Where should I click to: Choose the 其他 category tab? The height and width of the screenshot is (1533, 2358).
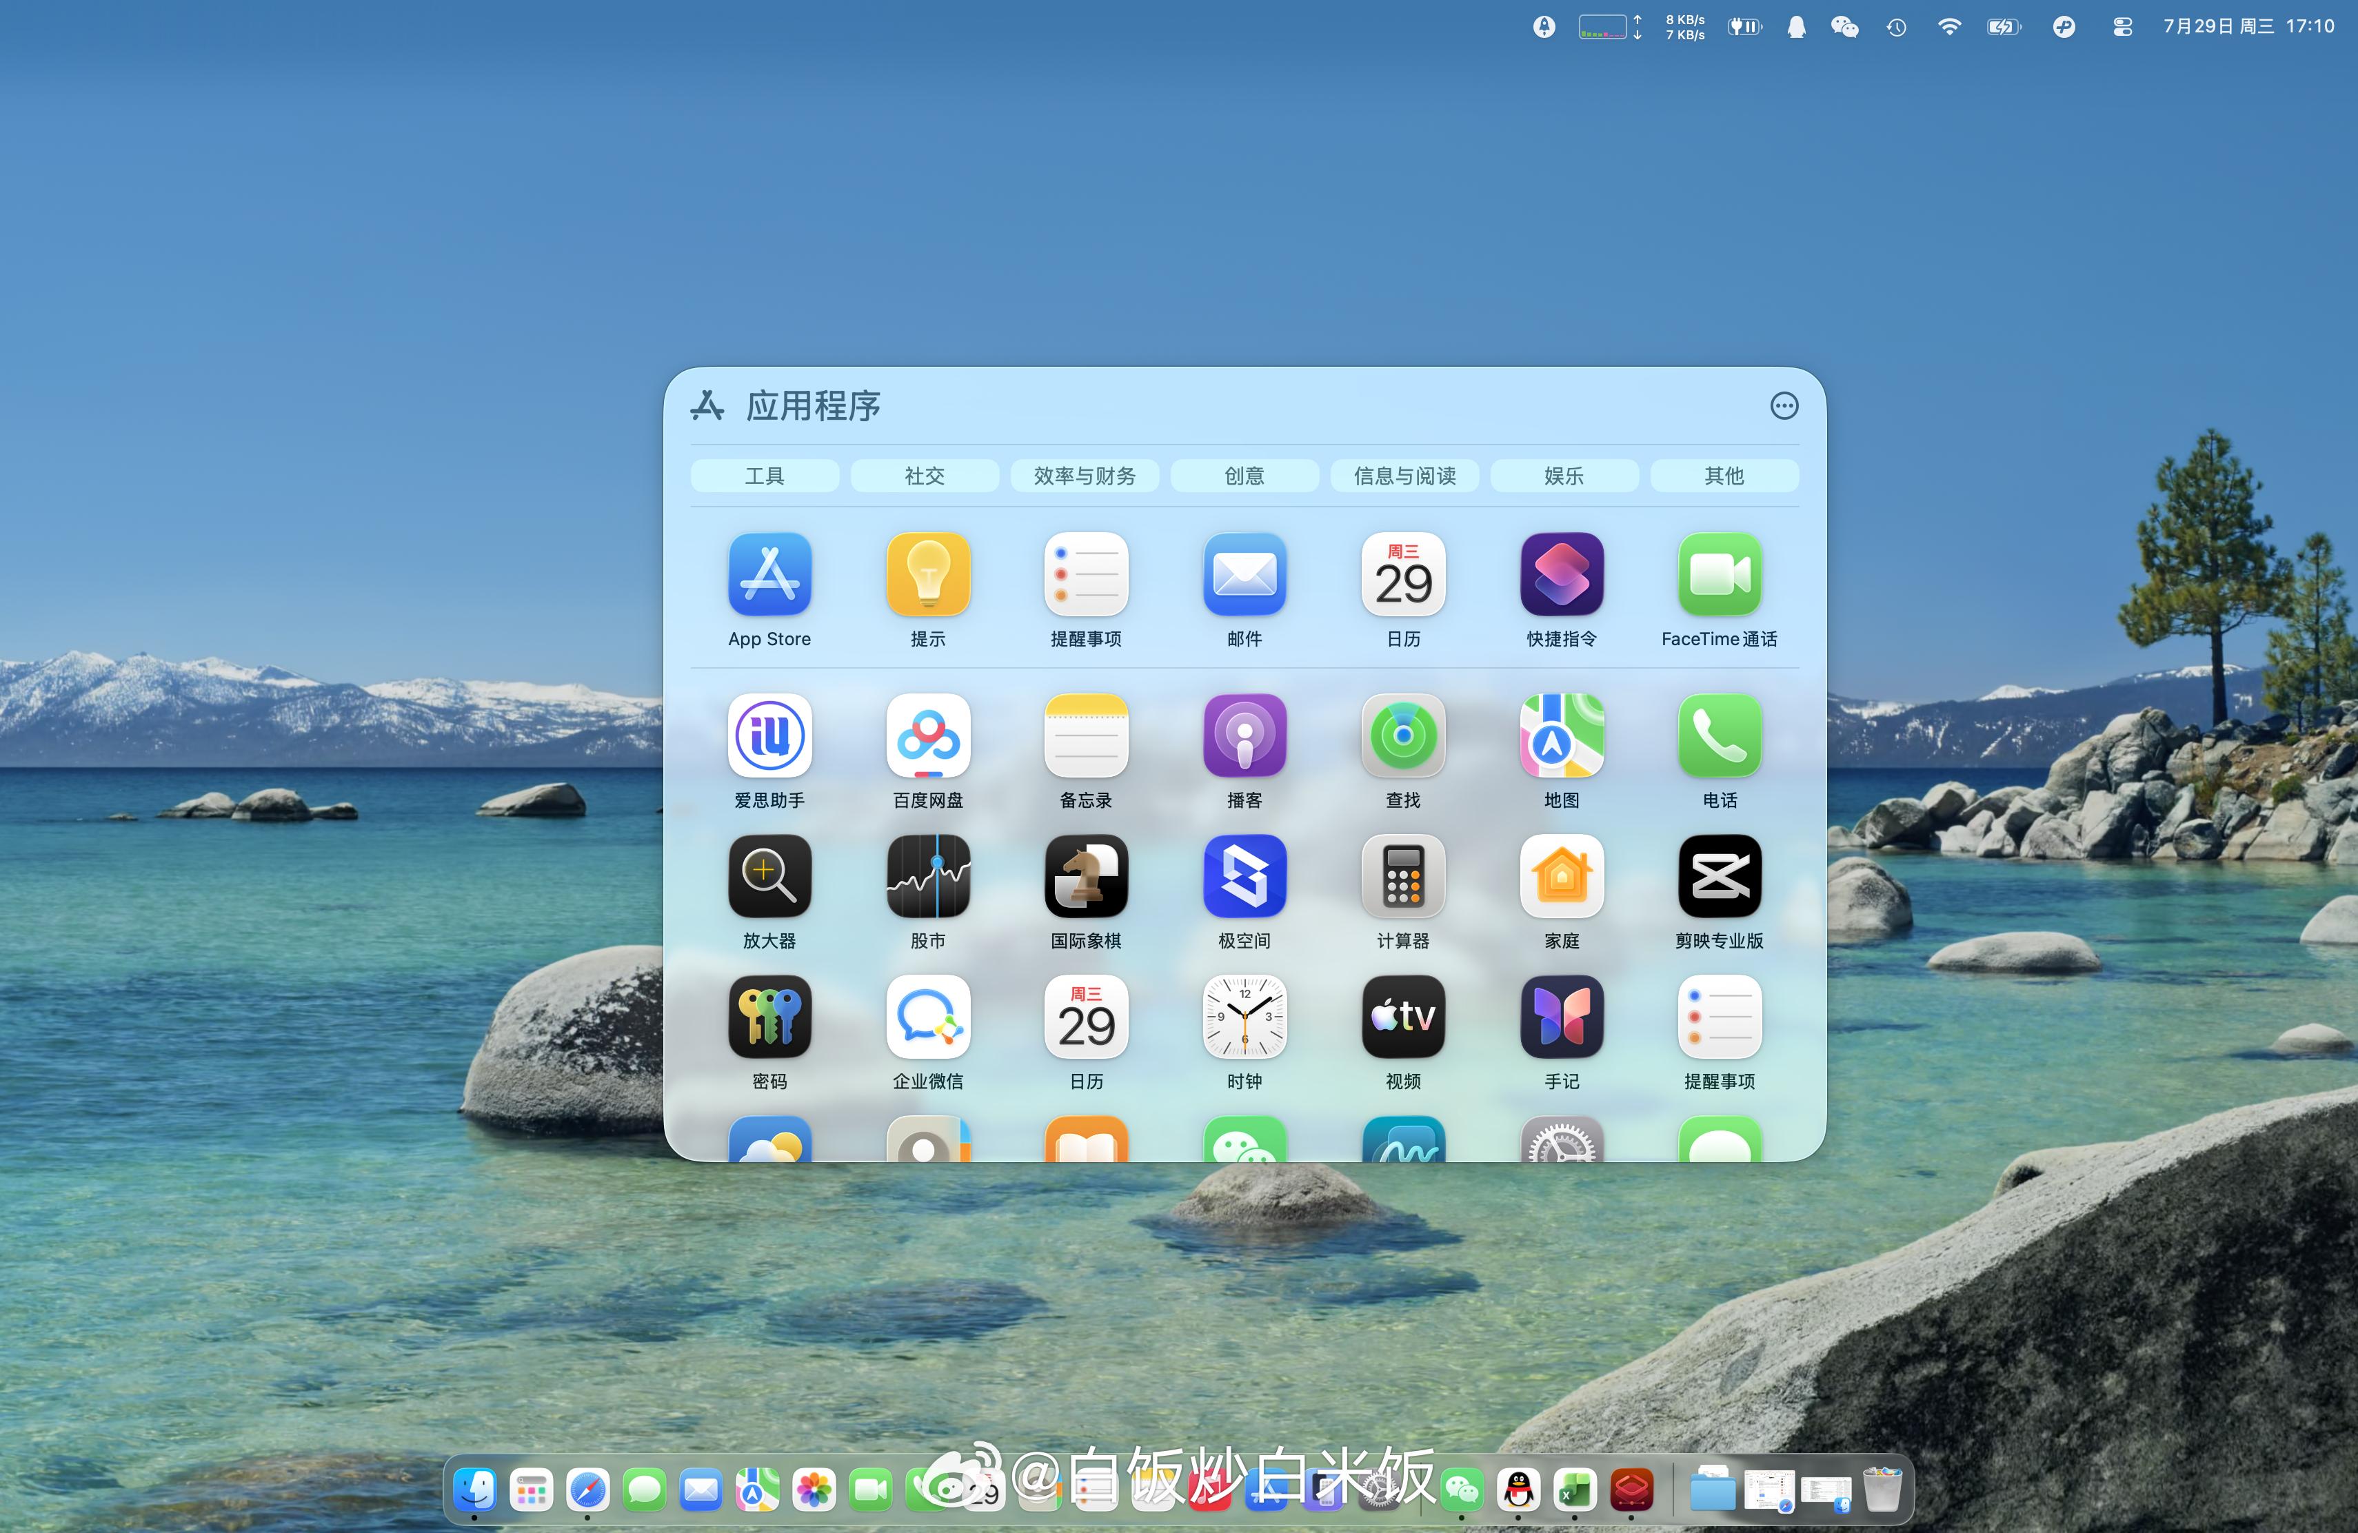coord(1724,476)
